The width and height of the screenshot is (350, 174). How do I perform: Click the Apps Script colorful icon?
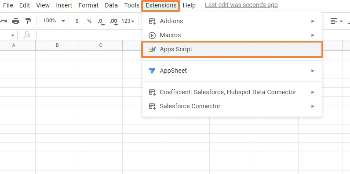point(152,49)
